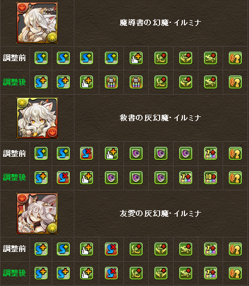Screen dimensions: 249x286
Task: Click the 魔導書の幻魔・イルミナ name text
Action: coord(161,23)
